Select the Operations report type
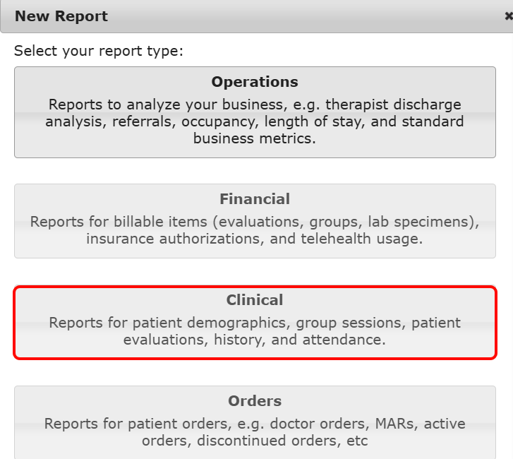 pyautogui.click(x=255, y=112)
